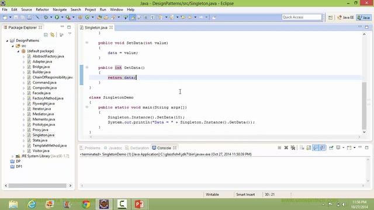
Task: Open the New dropdown arrow in toolbar
Action: click(10, 17)
